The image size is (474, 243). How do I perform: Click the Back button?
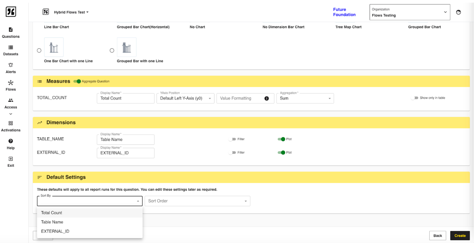click(438, 236)
